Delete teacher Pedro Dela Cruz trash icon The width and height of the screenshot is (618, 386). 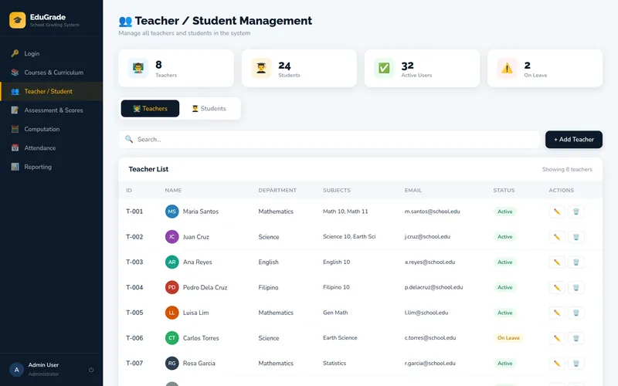coord(576,287)
